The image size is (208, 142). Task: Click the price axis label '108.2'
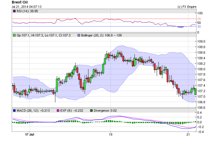201,64
